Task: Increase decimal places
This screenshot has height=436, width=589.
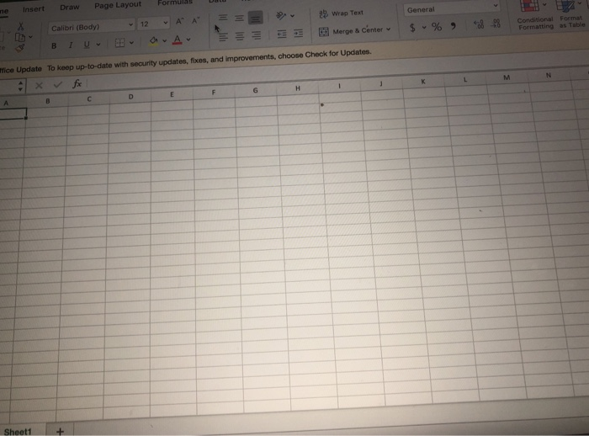Action: [x=479, y=24]
